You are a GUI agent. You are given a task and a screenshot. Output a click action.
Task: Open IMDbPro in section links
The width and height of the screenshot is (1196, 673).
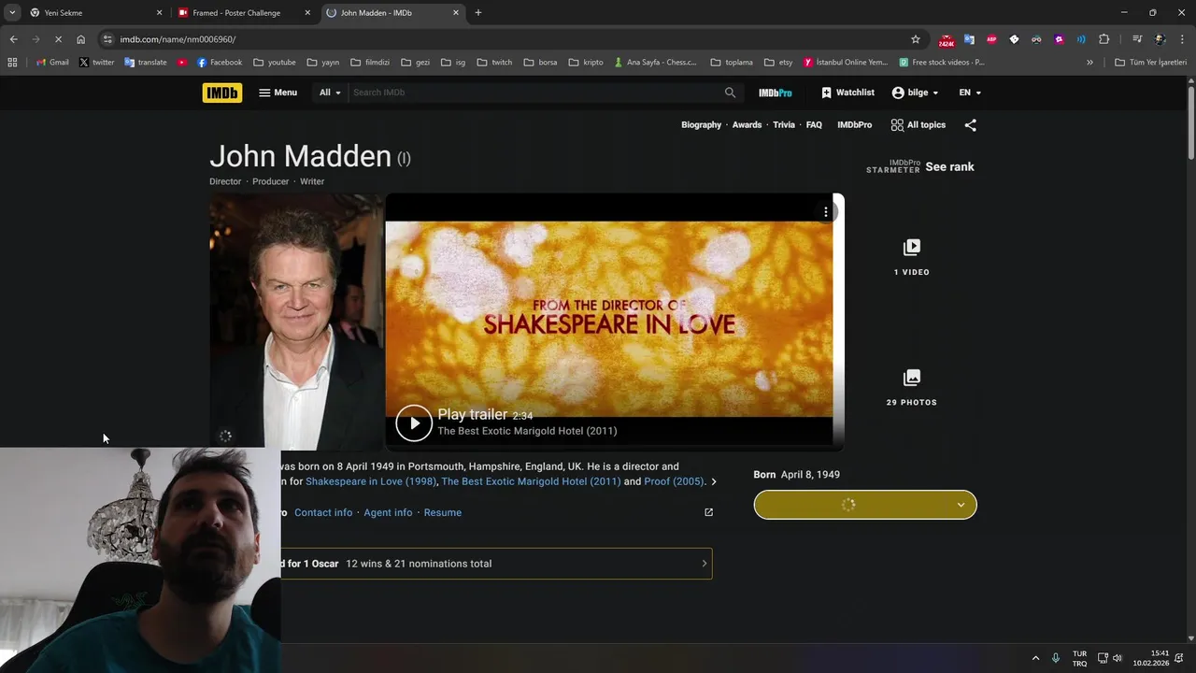854,124
